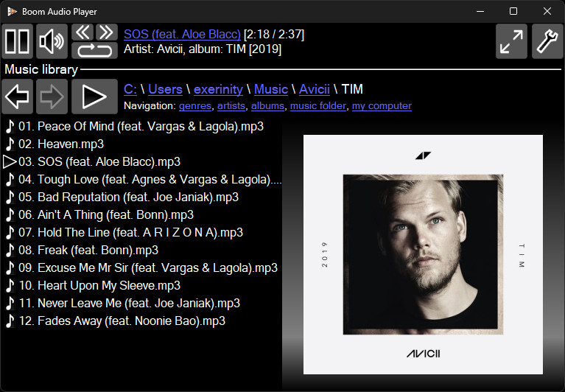Go back using the left arrow button

17,97
